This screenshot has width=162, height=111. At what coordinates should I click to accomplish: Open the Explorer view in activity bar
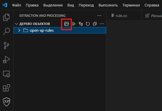pyautogui.click(x=6, y=17)
